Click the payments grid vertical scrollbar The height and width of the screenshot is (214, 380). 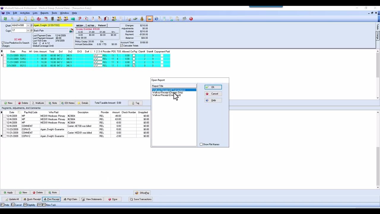pos(378,150)
